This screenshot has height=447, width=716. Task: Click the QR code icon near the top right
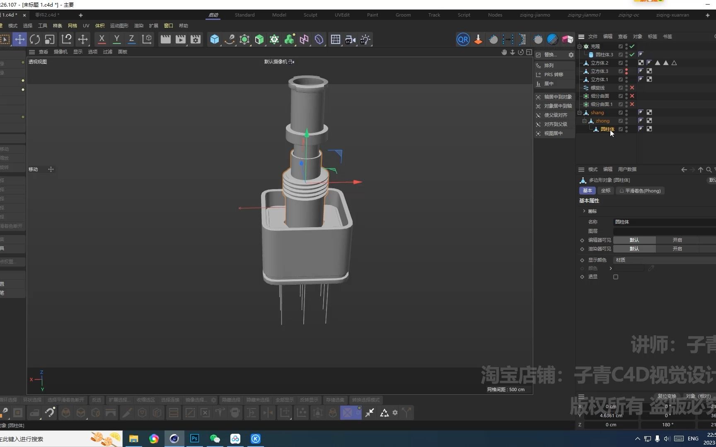(463, 39)
